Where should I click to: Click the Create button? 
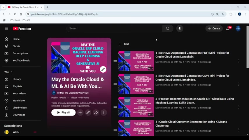214,29
